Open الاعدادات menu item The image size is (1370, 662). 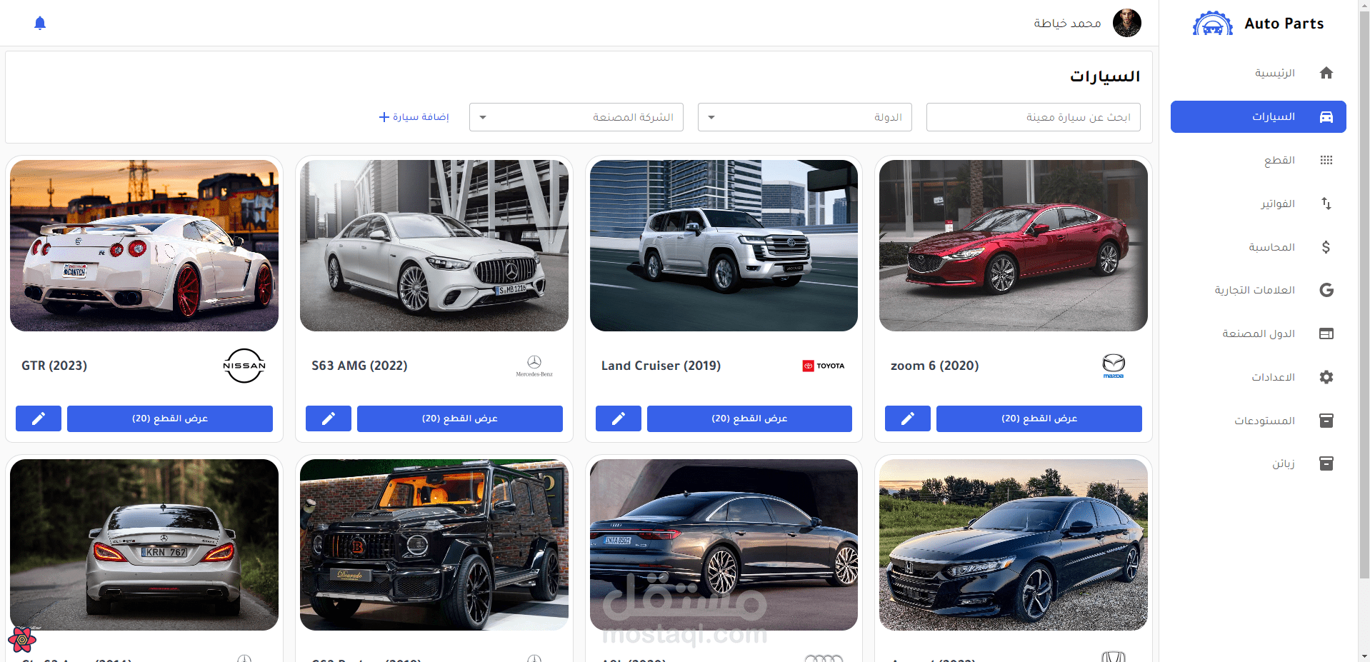click(x=1259, y=377)
